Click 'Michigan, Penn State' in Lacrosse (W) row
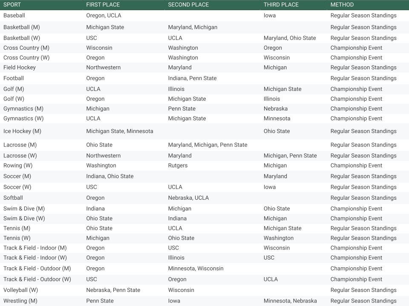The height and width of the screenshot is (306, 409). (290, 156)
